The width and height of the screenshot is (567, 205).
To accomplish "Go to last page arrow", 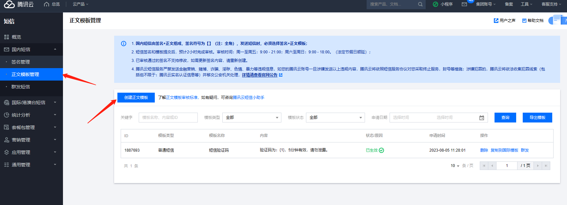I will pos(546,166).
